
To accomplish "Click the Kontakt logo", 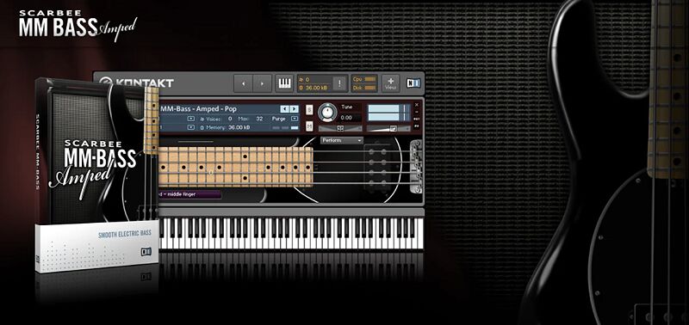I will (137, 83).
